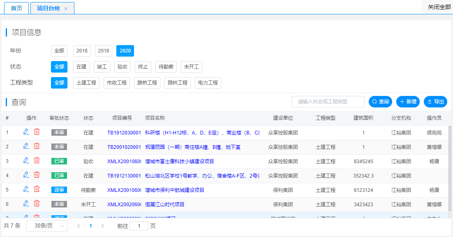Open the 科研楼（H1-H12栋 project name link
The height and width of the screenshot is (237, 453).
[x=202, y=132]
